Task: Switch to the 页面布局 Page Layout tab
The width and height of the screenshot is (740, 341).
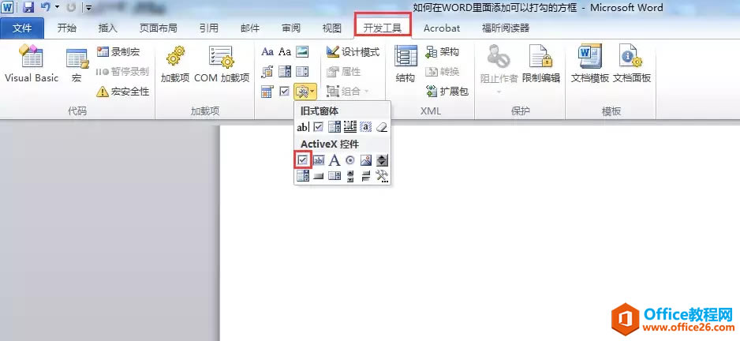Action: pos(158,28)
